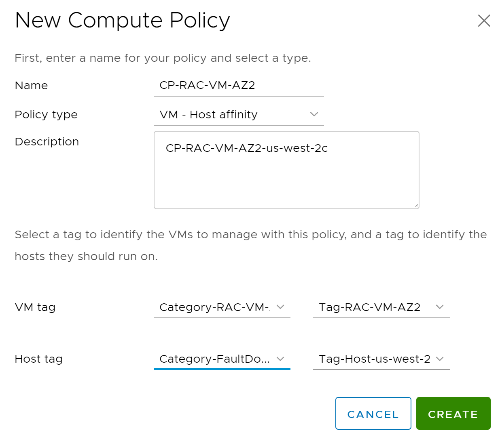Click the chevron beside Tag-RAC-VM-AZ2

[440, 307]
